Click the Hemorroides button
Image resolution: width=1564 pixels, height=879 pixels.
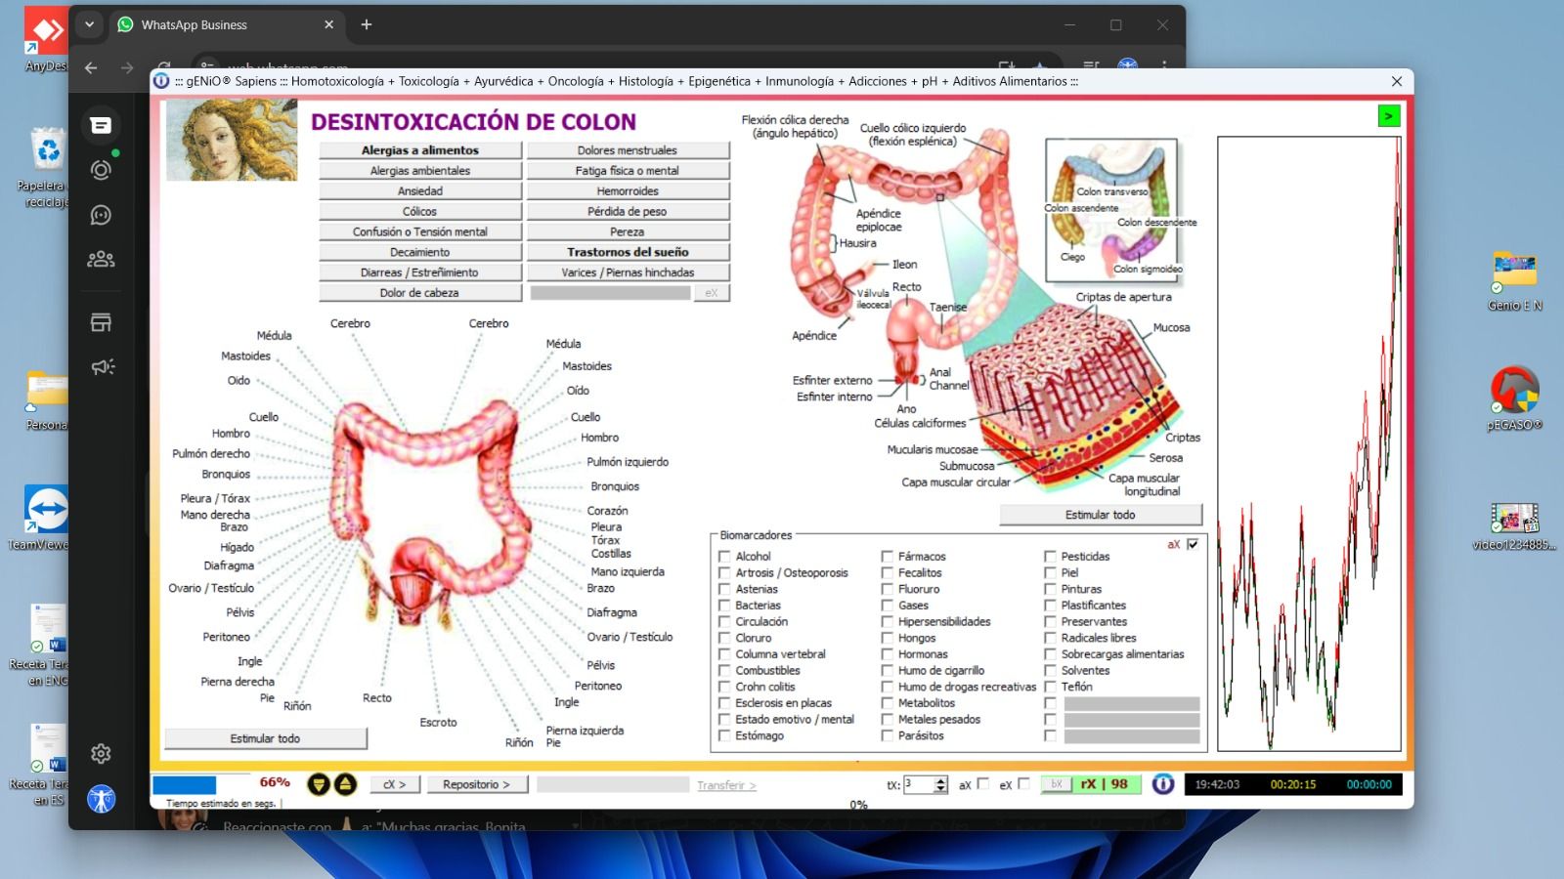628,191
